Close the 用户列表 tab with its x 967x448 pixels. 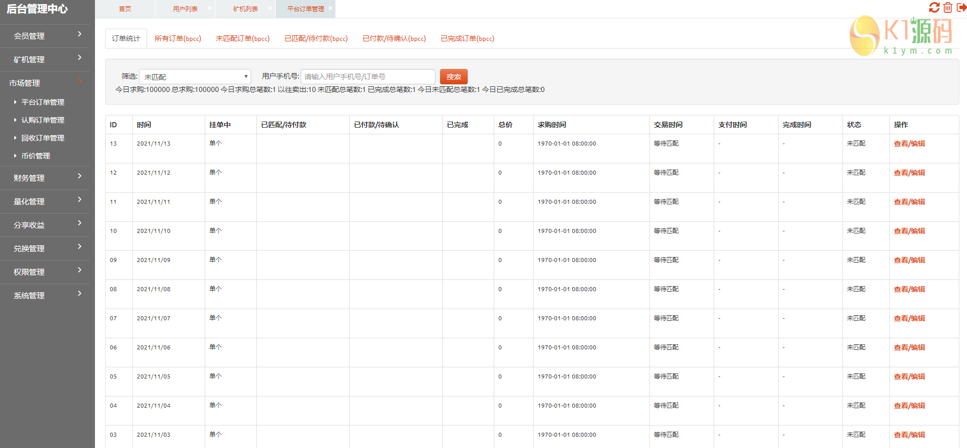click(209, 8)
